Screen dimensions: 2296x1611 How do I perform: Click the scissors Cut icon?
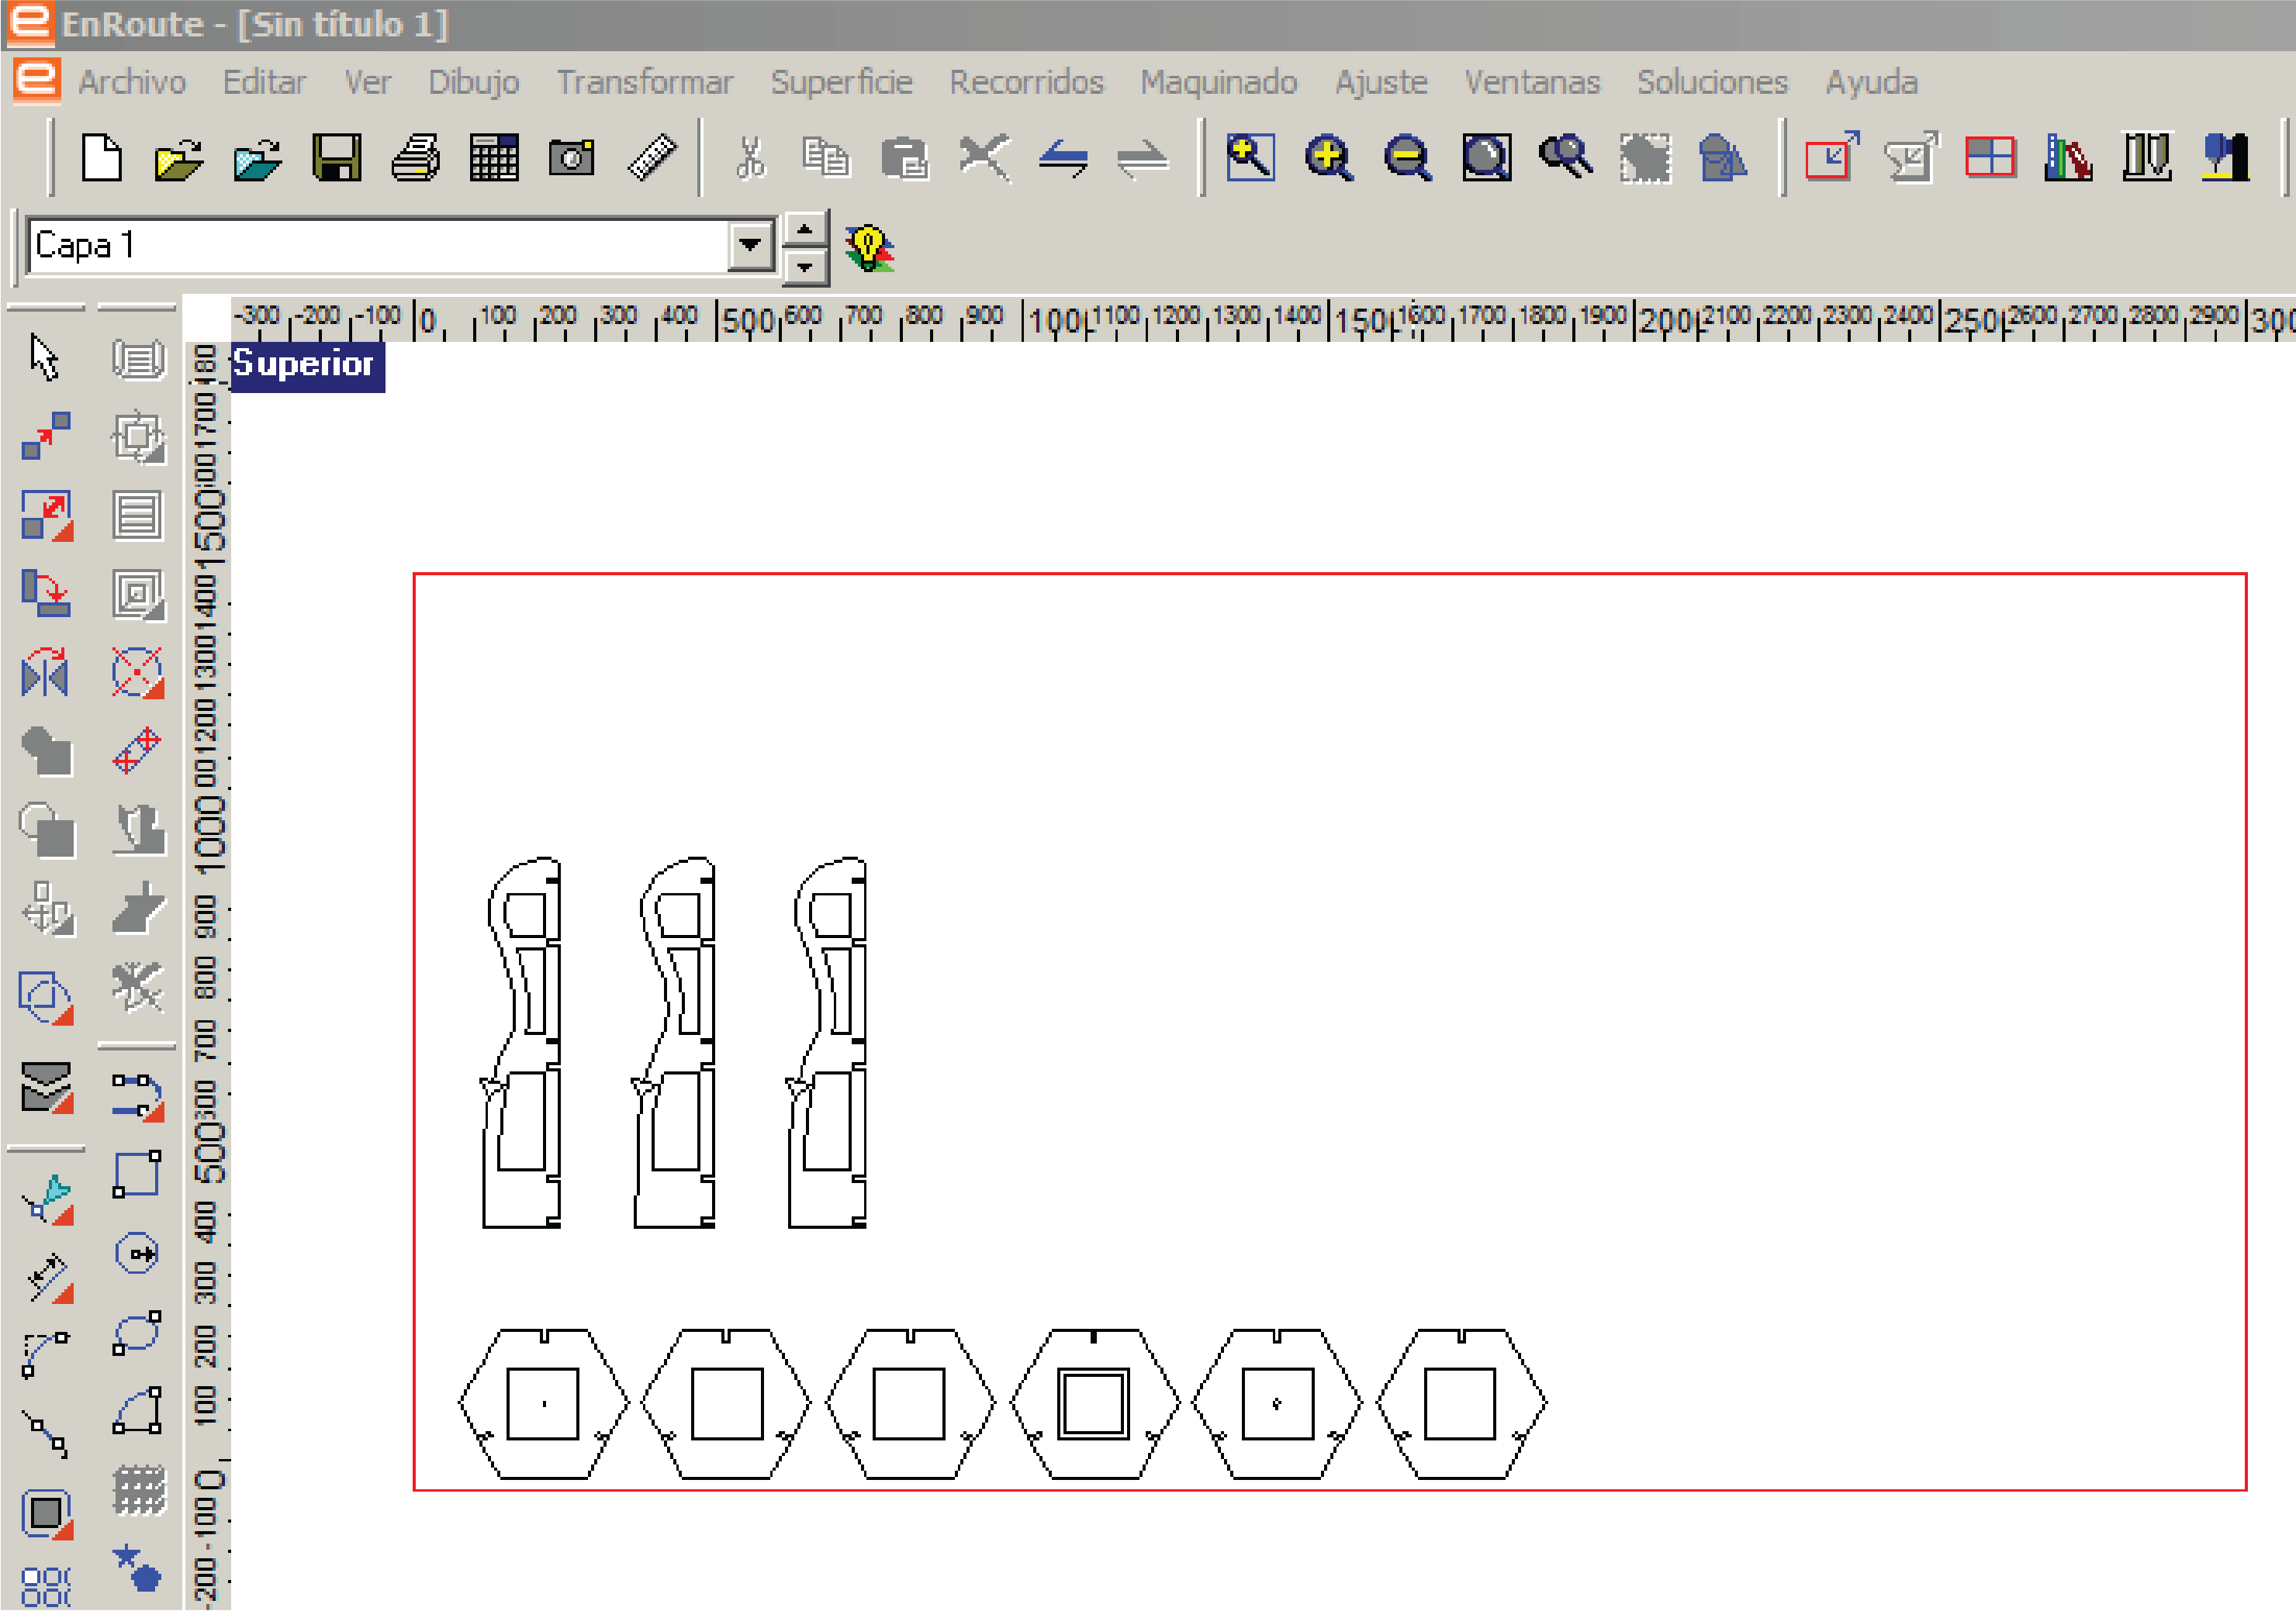(749, 158)
